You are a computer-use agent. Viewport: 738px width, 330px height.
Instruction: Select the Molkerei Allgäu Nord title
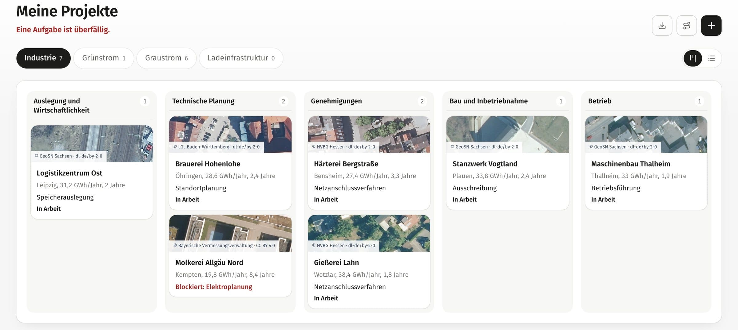click(209, 262)
